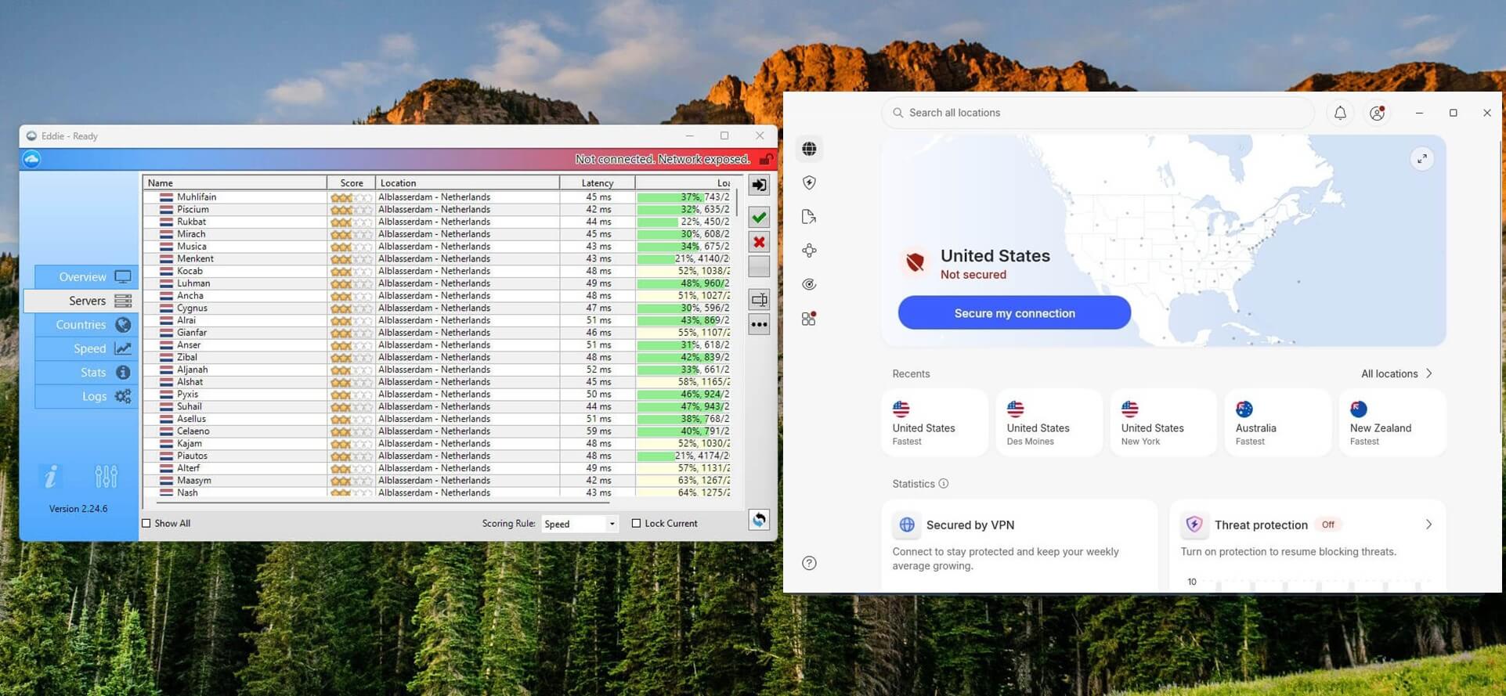Click the globe icon in NordVPN sidebar
1506x696 pixels.
tap(809, 149)
